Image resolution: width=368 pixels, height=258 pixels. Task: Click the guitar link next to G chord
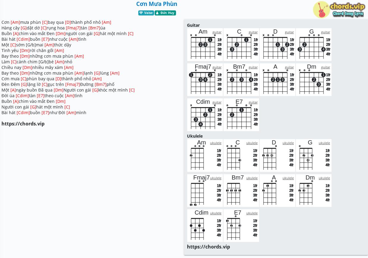pos(326,32)
